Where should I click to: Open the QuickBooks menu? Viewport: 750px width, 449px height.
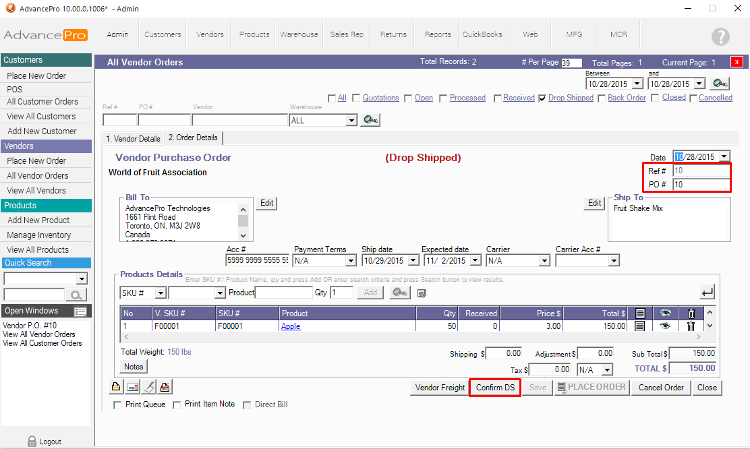(x=482, y=34)
